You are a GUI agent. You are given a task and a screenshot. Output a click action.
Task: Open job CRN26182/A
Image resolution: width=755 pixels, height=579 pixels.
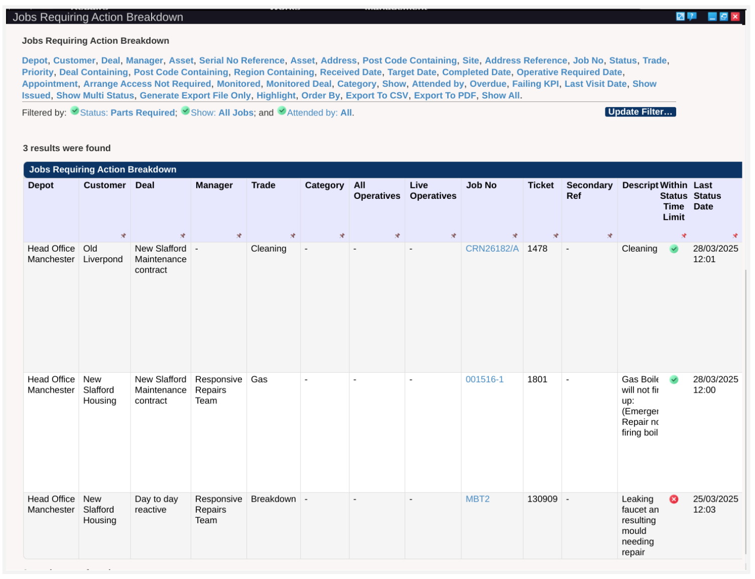click(492, 249)
